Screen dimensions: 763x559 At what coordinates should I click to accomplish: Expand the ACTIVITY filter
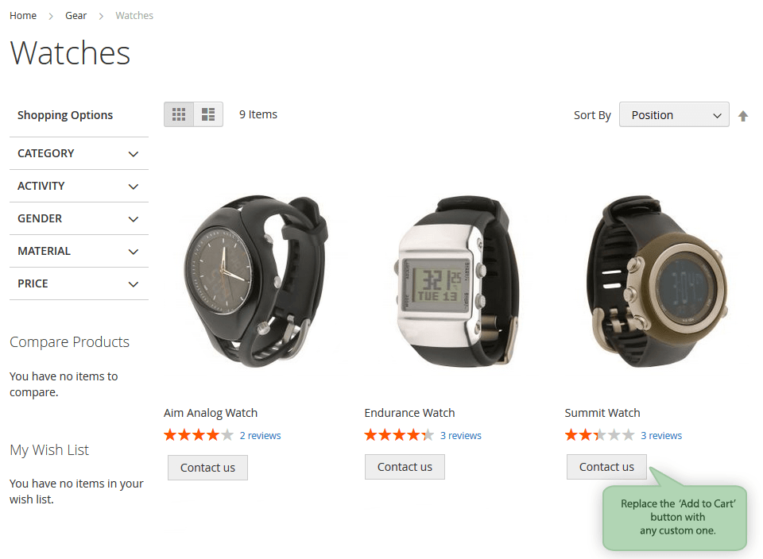(79, 186)
